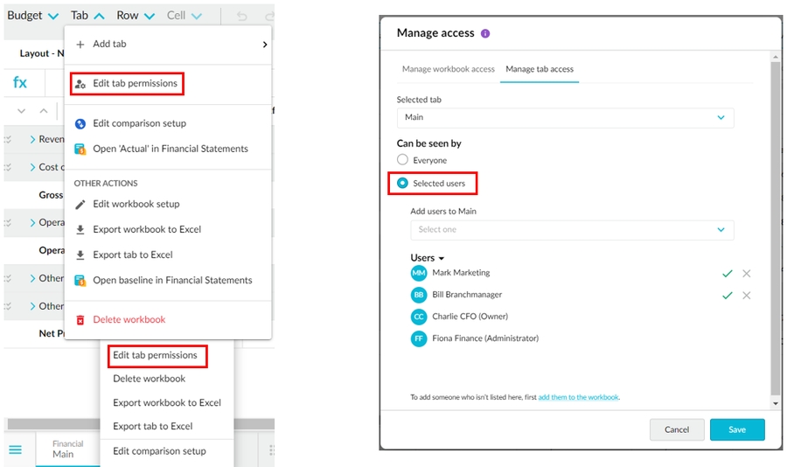Click the hamburger menu icon at bottom-left
This screenshot has width=787, height=467.
[15, 450]
